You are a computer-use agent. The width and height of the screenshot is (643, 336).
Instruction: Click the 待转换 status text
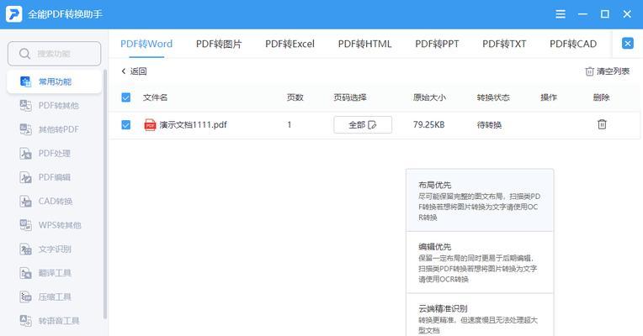(x=489, y=125)
